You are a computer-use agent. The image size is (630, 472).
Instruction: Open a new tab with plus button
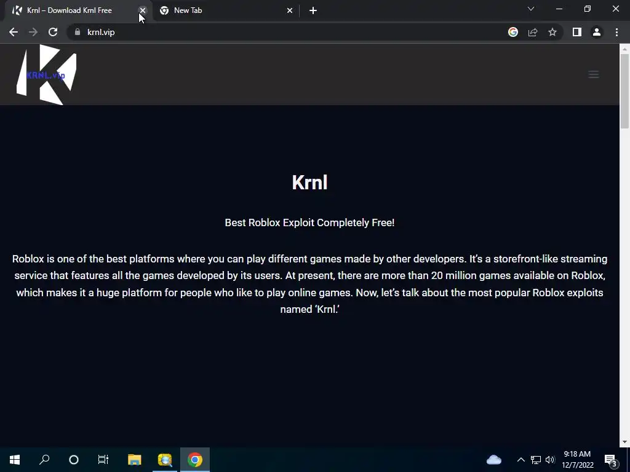point(313,11)
